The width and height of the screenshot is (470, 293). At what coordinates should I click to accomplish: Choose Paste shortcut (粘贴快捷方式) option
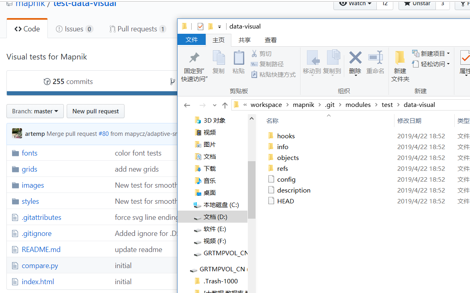point(273,74)
